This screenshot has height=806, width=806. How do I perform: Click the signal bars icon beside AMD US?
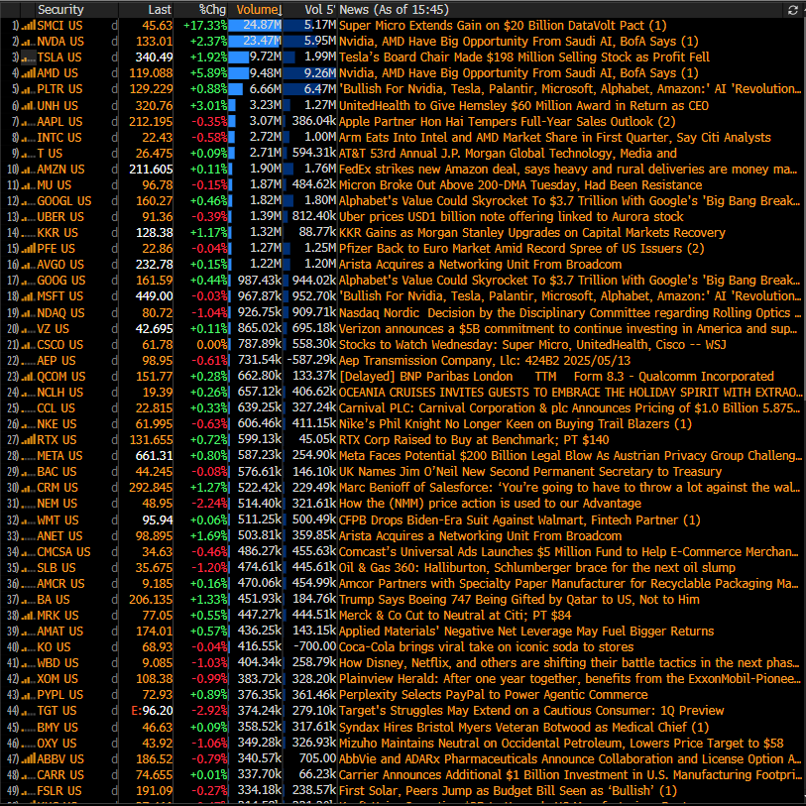point(29,73)
